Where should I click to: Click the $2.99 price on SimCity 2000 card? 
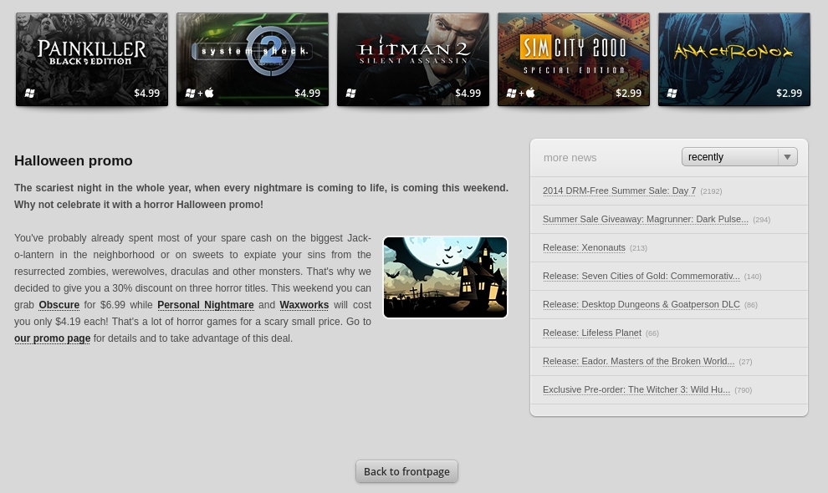[628, 94]
